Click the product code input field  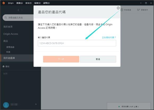coord(77,43)
